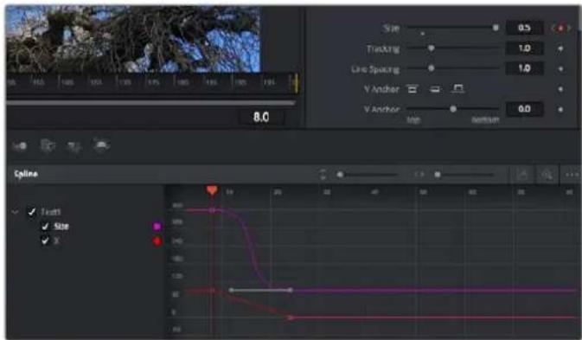This screenshot has width=582, height=340.
Task: Toggle the Size spline checkbox
Action: (x=45, y=226)
